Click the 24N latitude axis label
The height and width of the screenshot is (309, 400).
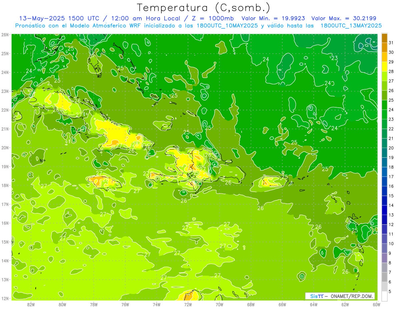click(x=5, y=72)
